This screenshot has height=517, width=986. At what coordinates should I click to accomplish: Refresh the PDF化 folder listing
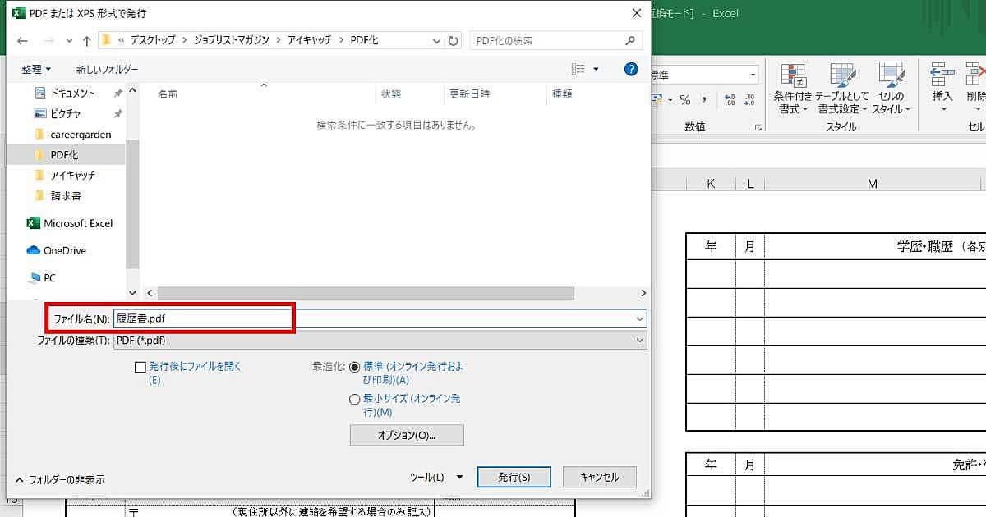tap(454, 40)
